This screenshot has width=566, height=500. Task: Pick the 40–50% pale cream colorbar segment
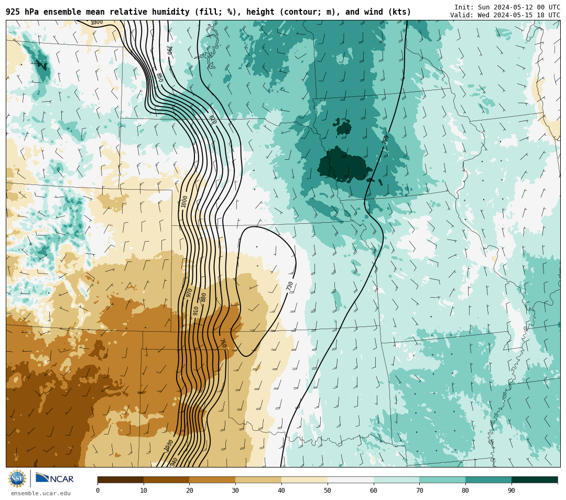pos(304,480)
